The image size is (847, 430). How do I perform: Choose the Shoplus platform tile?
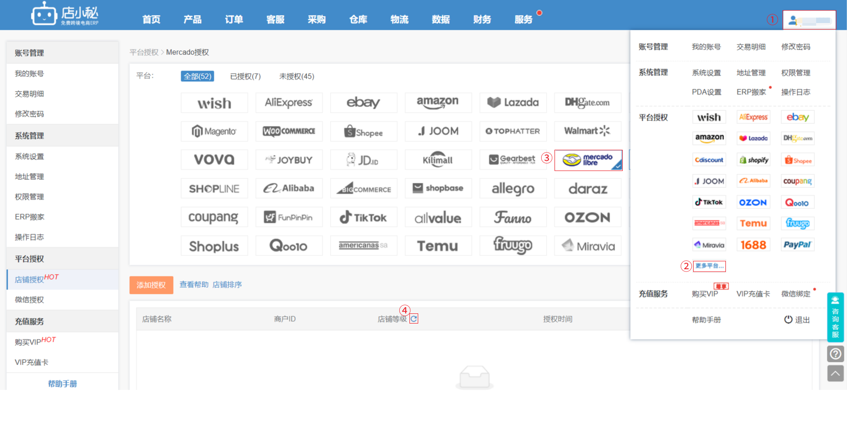point(215,246)
